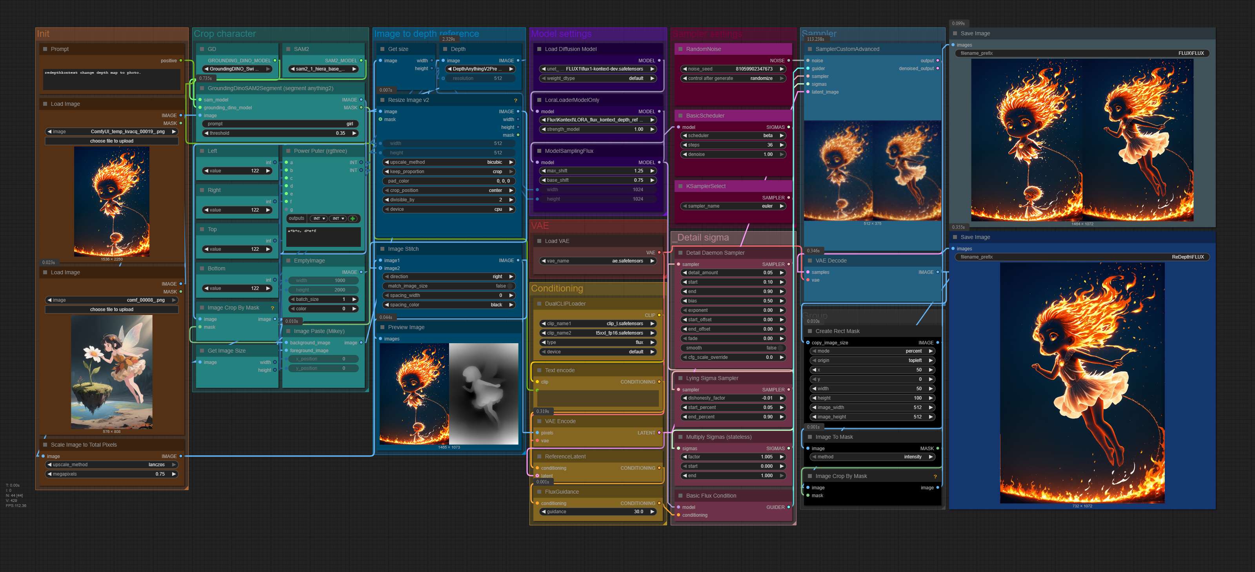
Task: Click choose file to upload under ComfyUI_temp image
Action: (x=111, y=141)
